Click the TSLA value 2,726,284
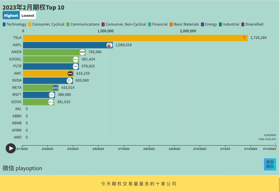 coord(258,38)
